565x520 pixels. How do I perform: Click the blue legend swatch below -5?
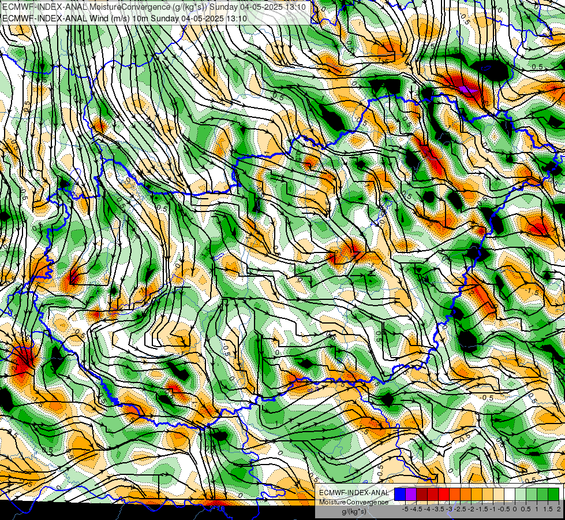coord(399,494)
